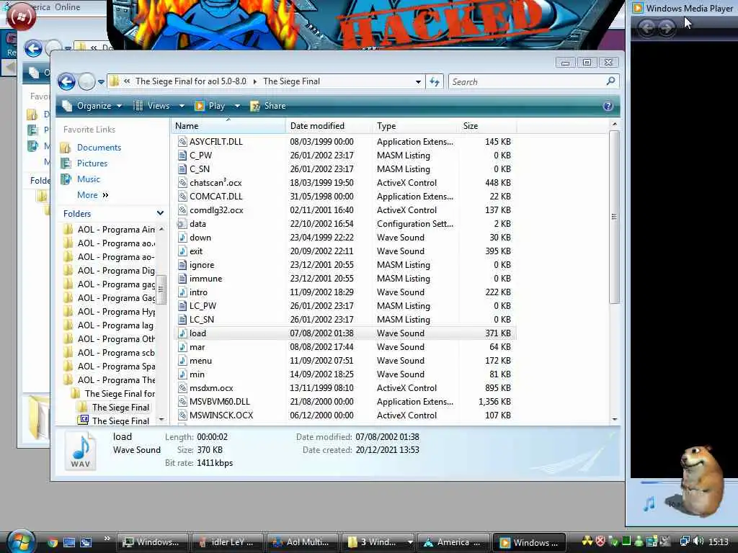Expand Quick Launch overflow chevron on taskbar
738x553 pixels.
click(107, 539)
